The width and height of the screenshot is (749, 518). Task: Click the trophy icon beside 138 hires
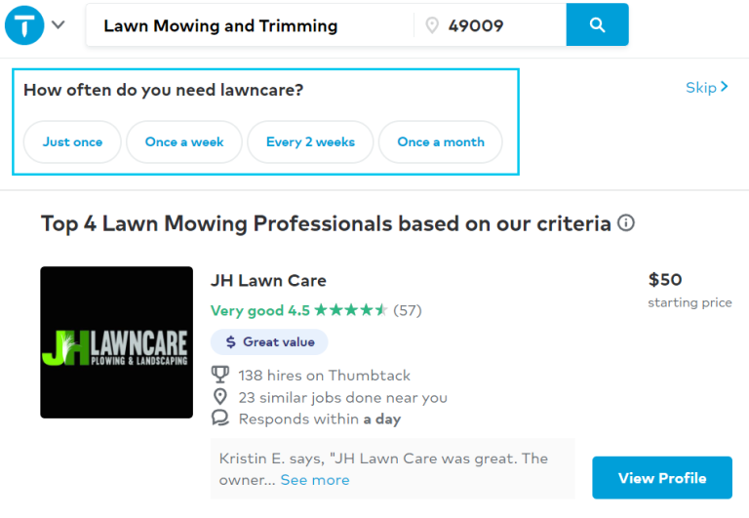(x=220, y=375)
